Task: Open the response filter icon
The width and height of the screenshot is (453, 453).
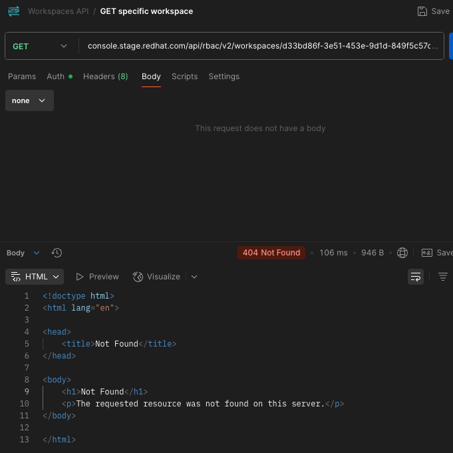Action: pos(443,277)
